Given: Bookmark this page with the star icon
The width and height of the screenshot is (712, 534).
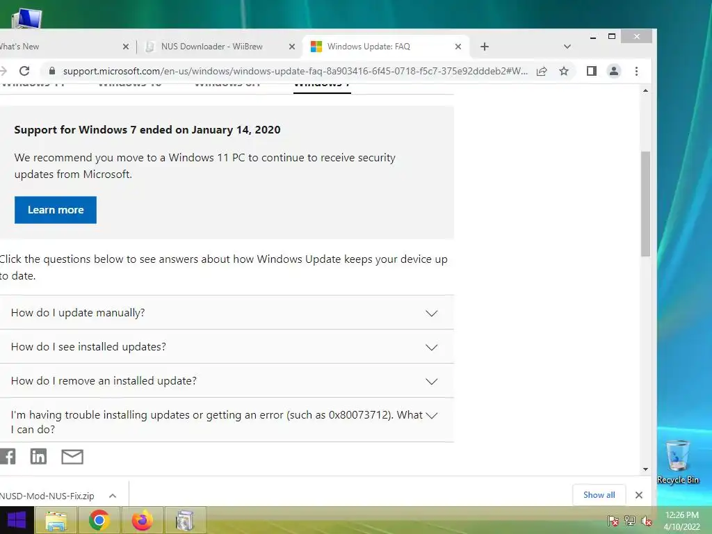Looking at the screenshot, I should pos(563,71).
